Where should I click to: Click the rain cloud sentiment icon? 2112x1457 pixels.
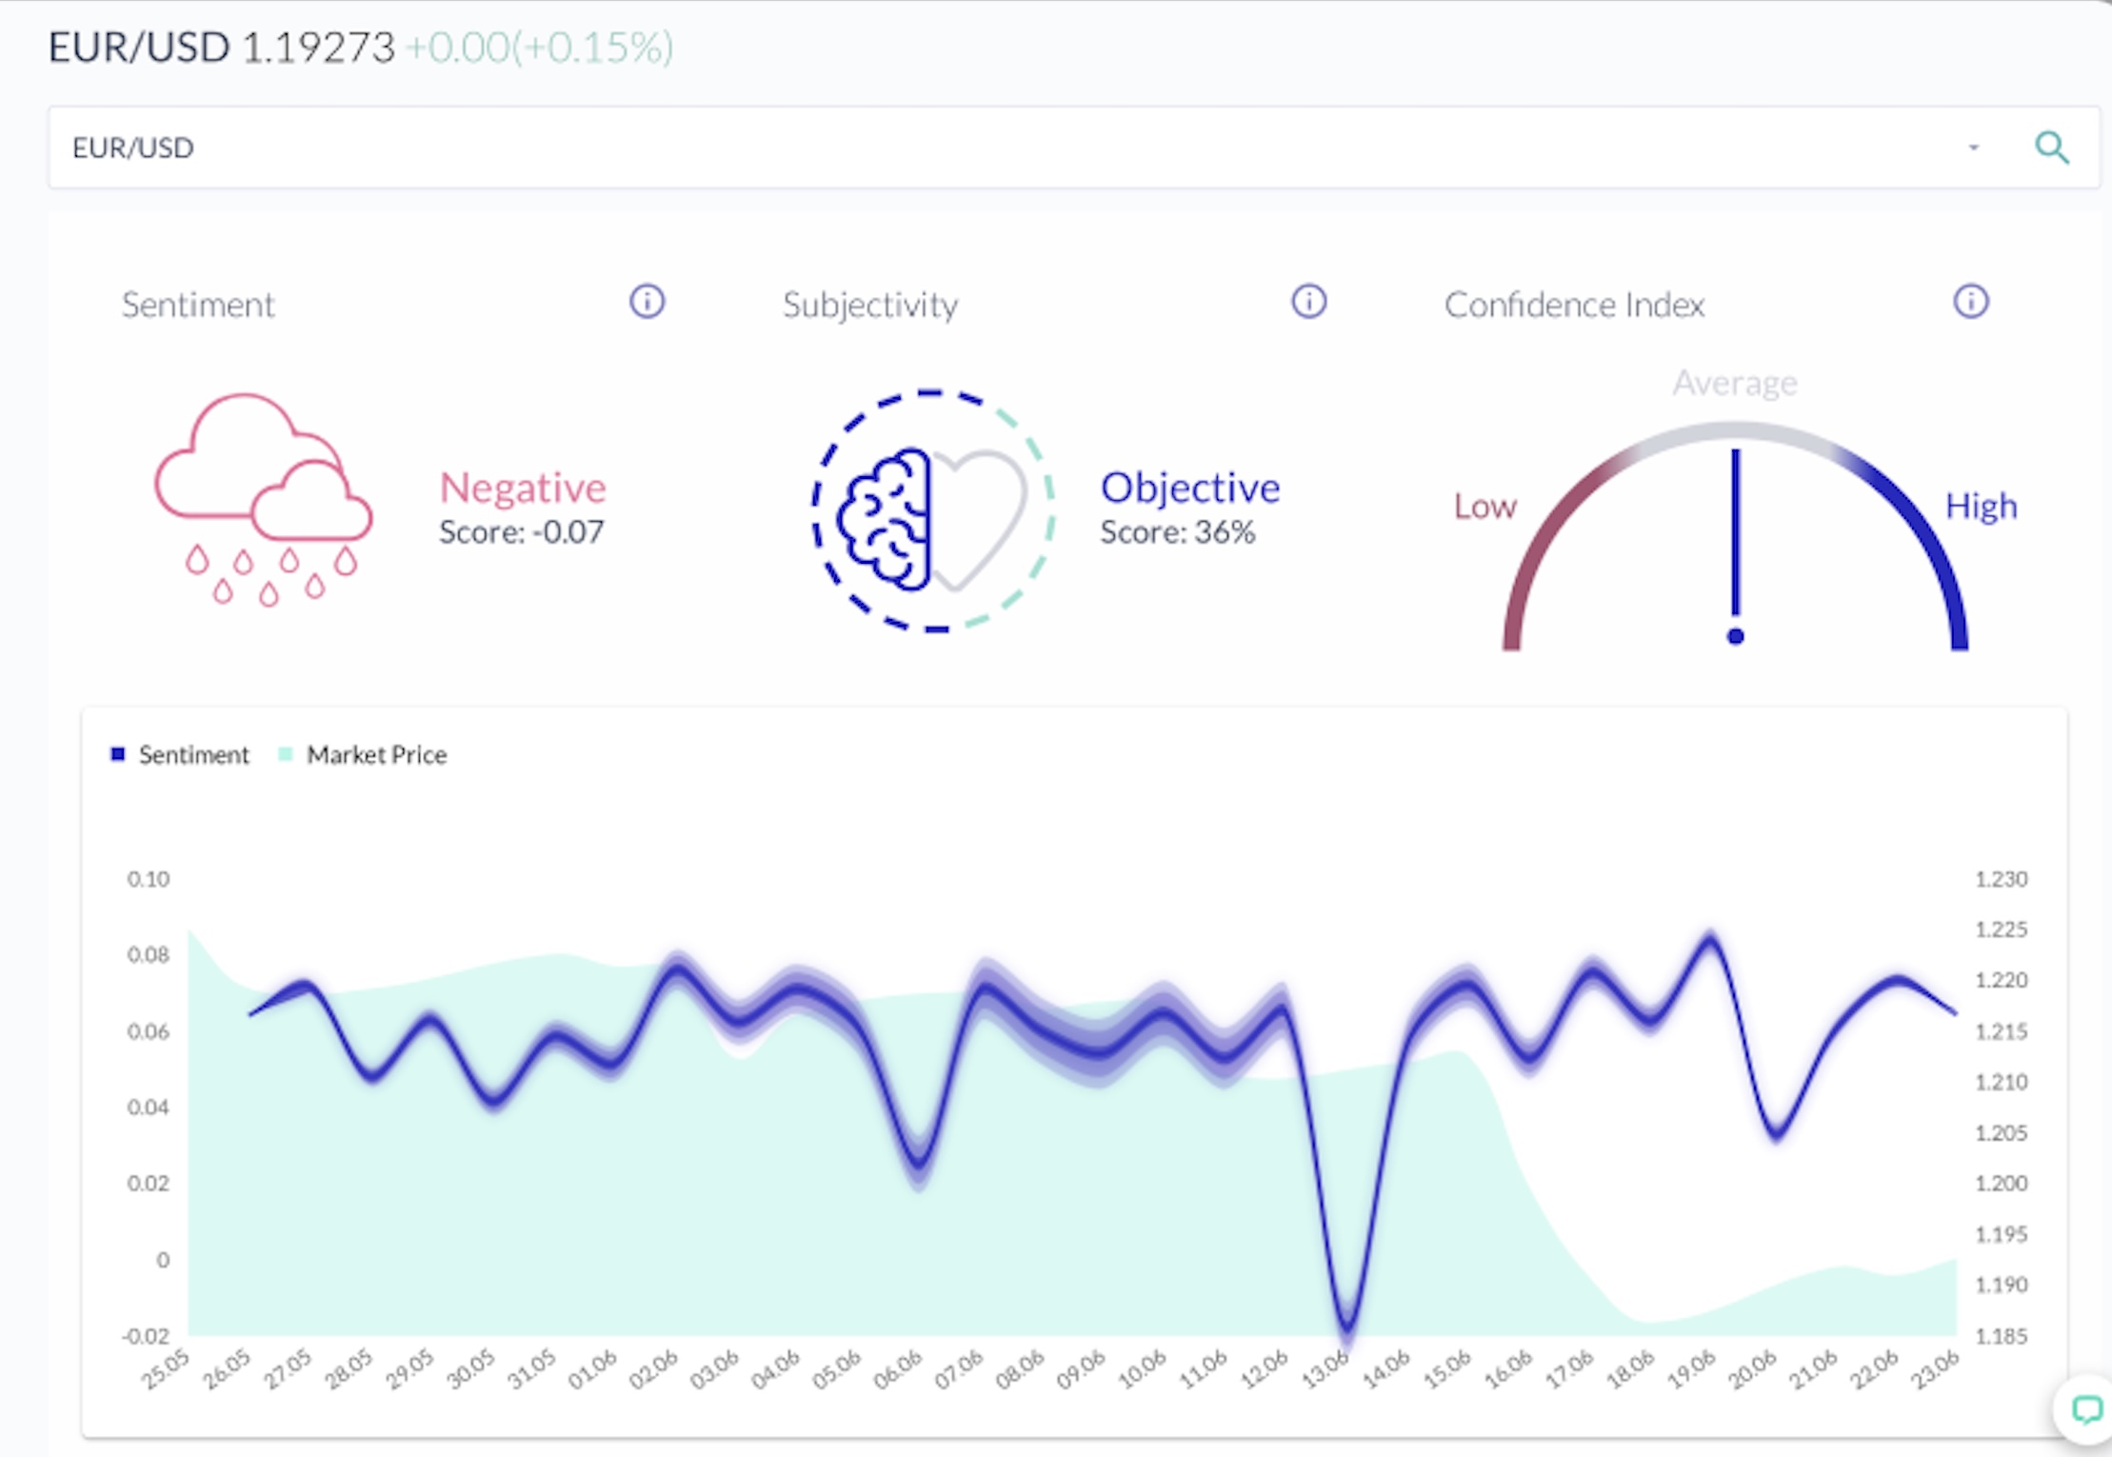[x=264, y=500]
